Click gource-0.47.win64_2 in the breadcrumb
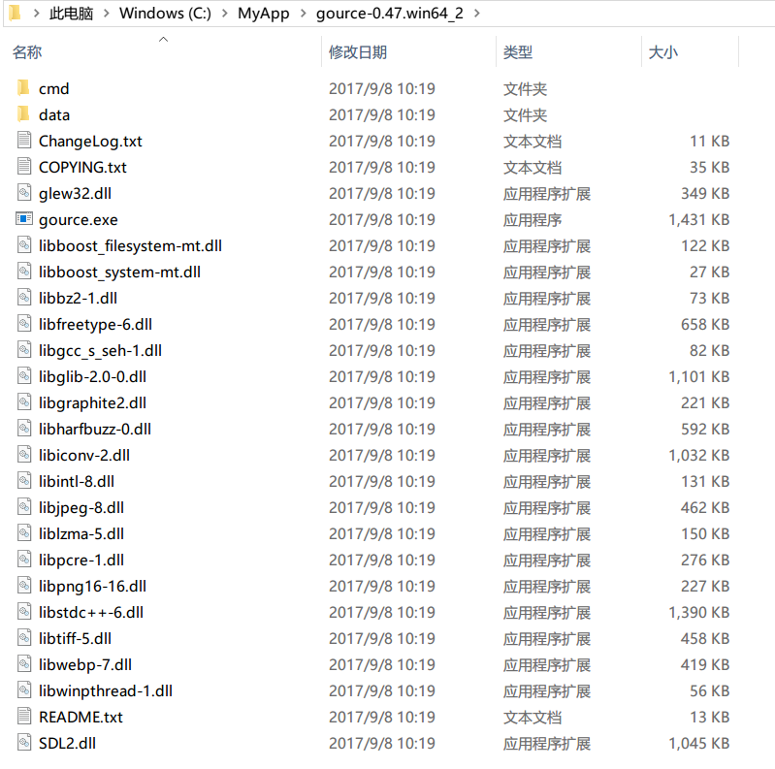Screen dimensions: 775x769 tap(390, 14)
